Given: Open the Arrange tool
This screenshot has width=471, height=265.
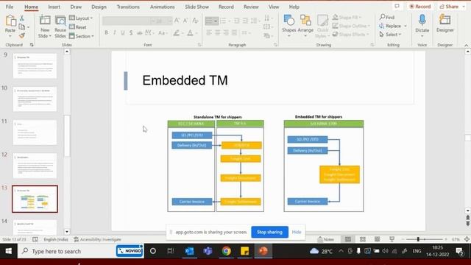Looking at the screenshot, I should [305, 26].
